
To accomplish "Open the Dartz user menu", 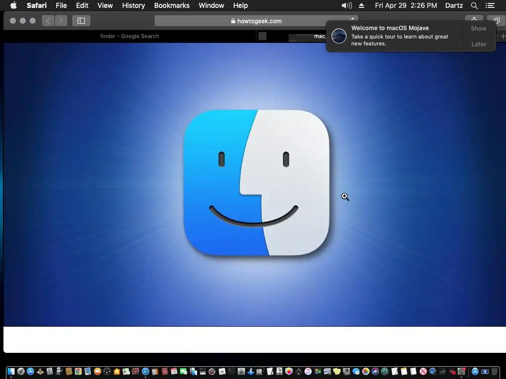I will tap(454, 5).
